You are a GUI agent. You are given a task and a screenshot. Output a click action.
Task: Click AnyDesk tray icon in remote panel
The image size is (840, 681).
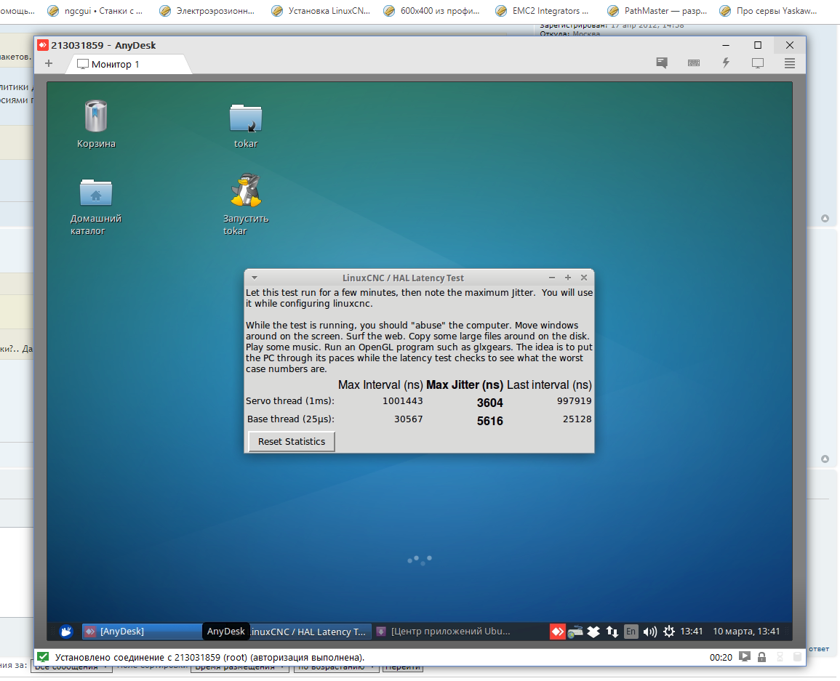coord(558,632)
